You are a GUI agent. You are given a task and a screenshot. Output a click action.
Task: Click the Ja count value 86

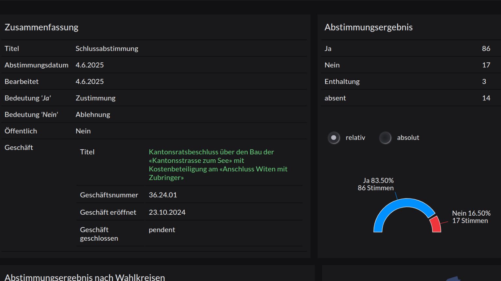486,48
